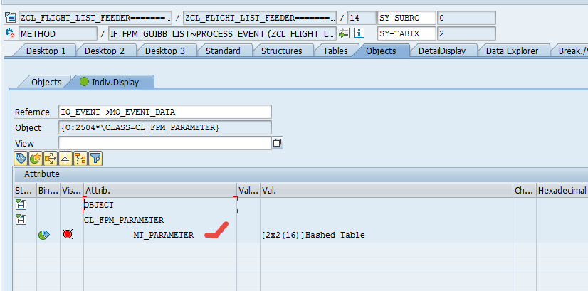588x291 pixels.
Task: Collapse the OBJECT node
Action: click(x=21, y=205)
